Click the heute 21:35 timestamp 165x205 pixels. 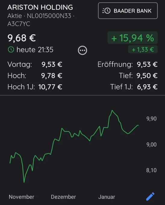click(35, 50)
